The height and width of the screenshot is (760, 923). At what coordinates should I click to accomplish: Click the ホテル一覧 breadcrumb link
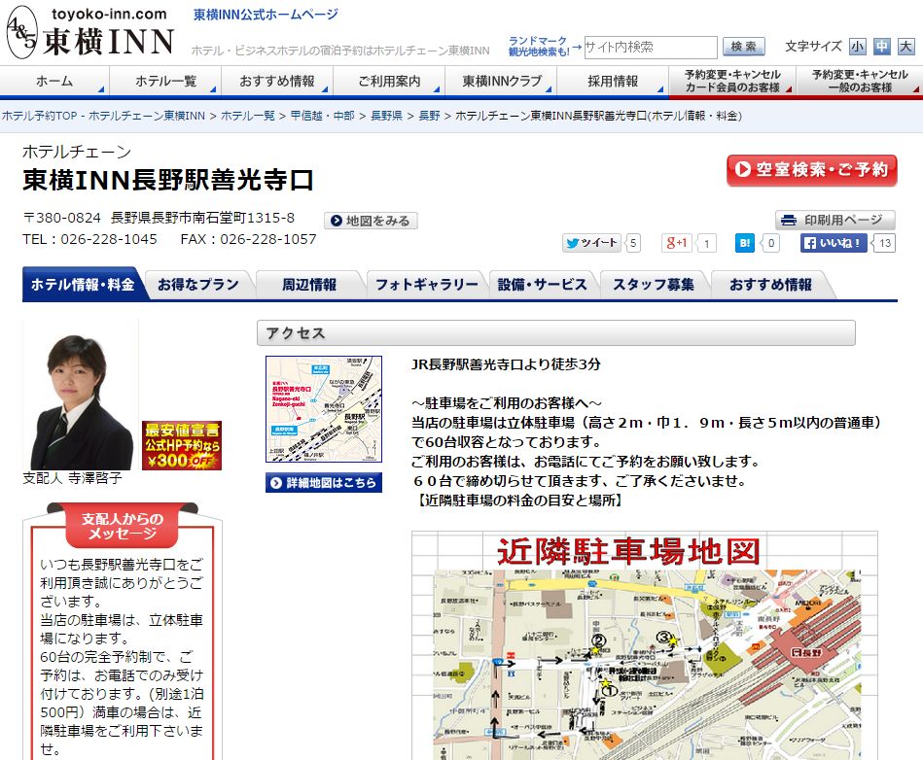[x=248, y=116]
